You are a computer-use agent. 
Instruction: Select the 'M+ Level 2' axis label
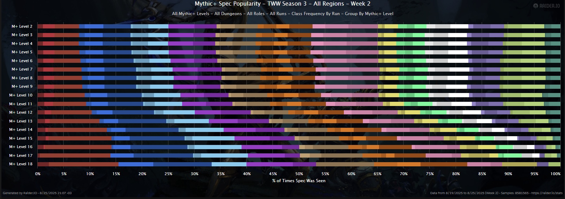click(x=22, y=26)
